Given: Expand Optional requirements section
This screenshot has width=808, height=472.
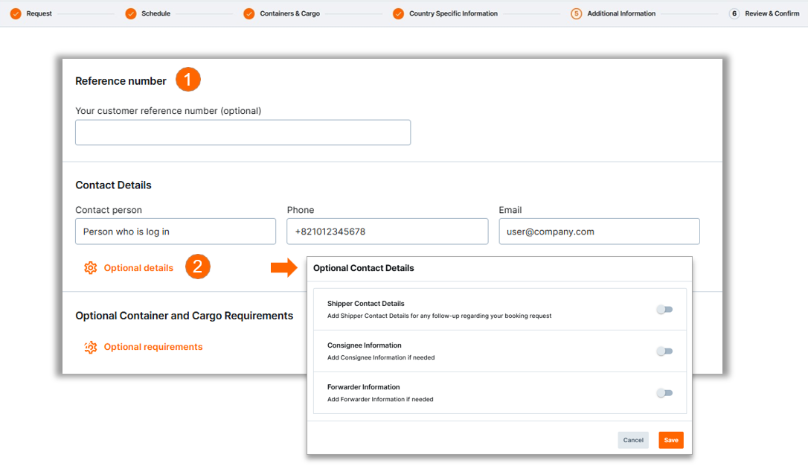Looking at the screenshot, I should click(153, 347).
